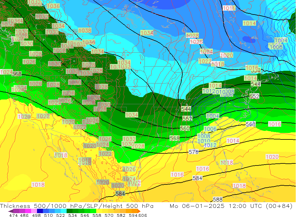The image size is (296, 217).
Task: Click the 588 height contour label
Action: click(218, 200)
